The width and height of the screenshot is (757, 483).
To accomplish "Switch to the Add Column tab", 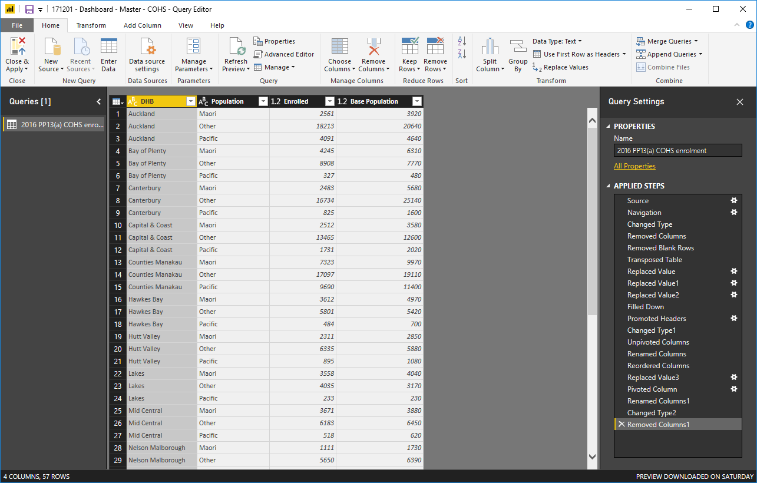I will (143, 25).
